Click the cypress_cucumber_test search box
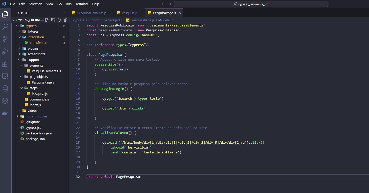This screenshot has height=193, width=369. point(251,4)
